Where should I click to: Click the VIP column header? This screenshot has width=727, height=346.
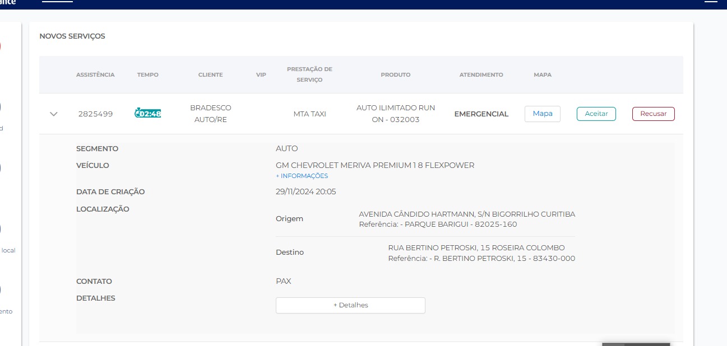click(261, 74)
